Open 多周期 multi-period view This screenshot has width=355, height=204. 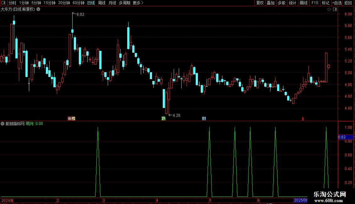[124, 3]
